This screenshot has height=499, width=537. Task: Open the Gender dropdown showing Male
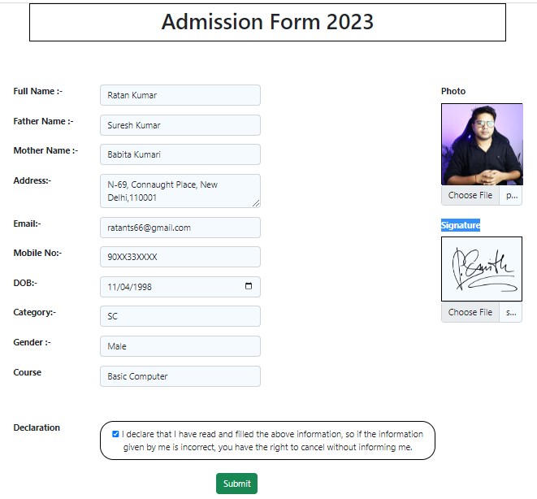click(x=180, y=346)
